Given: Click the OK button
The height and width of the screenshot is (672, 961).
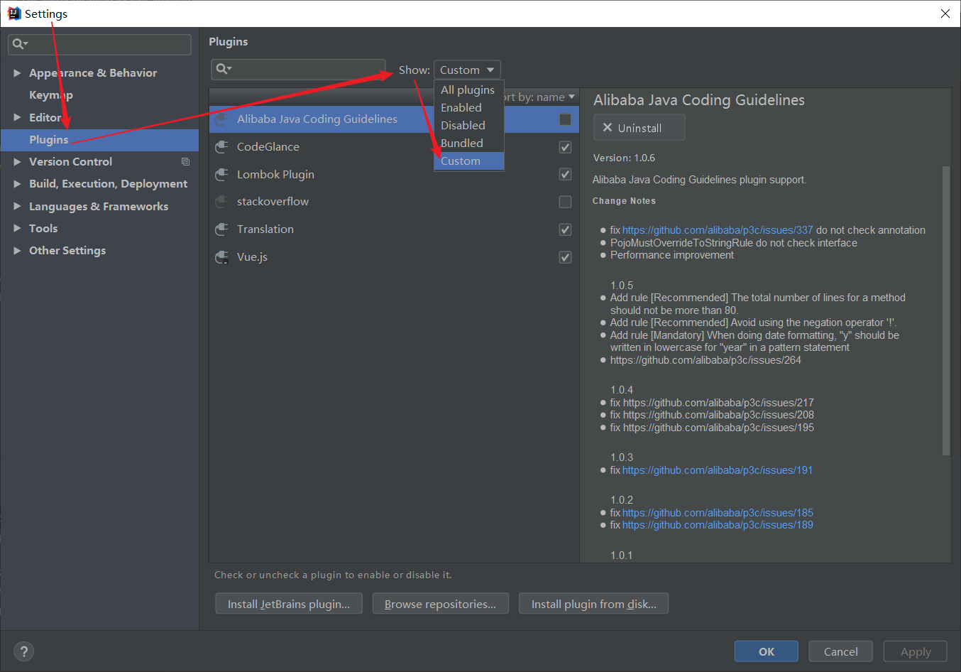Looking at the screenshot, I should [x=767, y=651].
